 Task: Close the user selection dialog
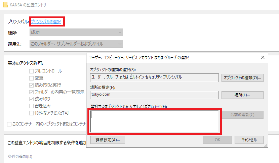point(263,57)
